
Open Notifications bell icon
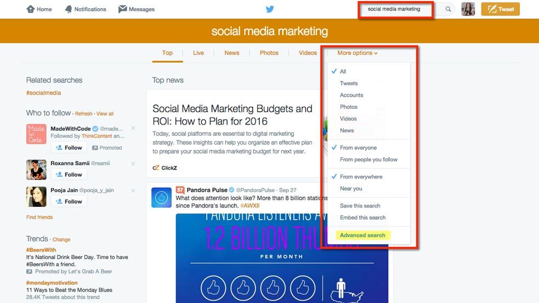69,9
